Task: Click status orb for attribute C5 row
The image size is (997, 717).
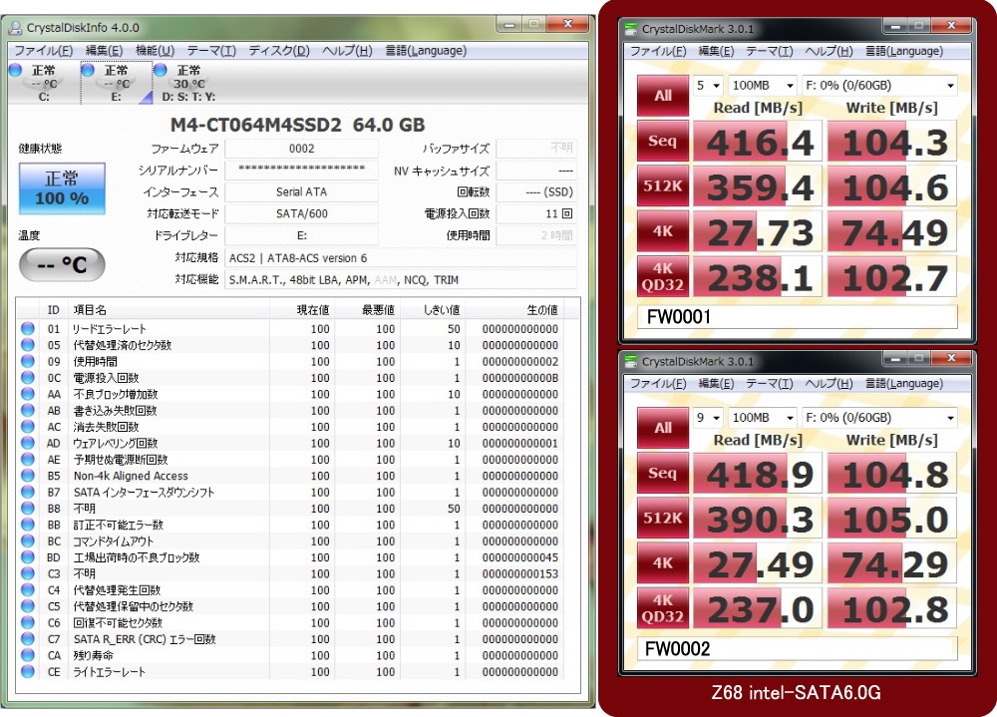Action: point(27,606)
